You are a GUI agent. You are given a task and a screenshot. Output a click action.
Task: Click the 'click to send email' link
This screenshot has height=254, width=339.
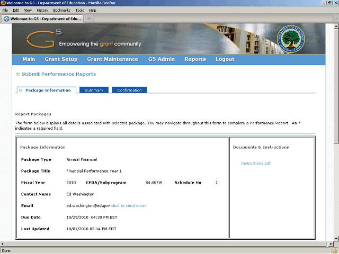tap(129, 206)
